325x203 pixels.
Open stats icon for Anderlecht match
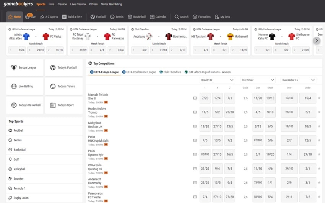point(195,183)
